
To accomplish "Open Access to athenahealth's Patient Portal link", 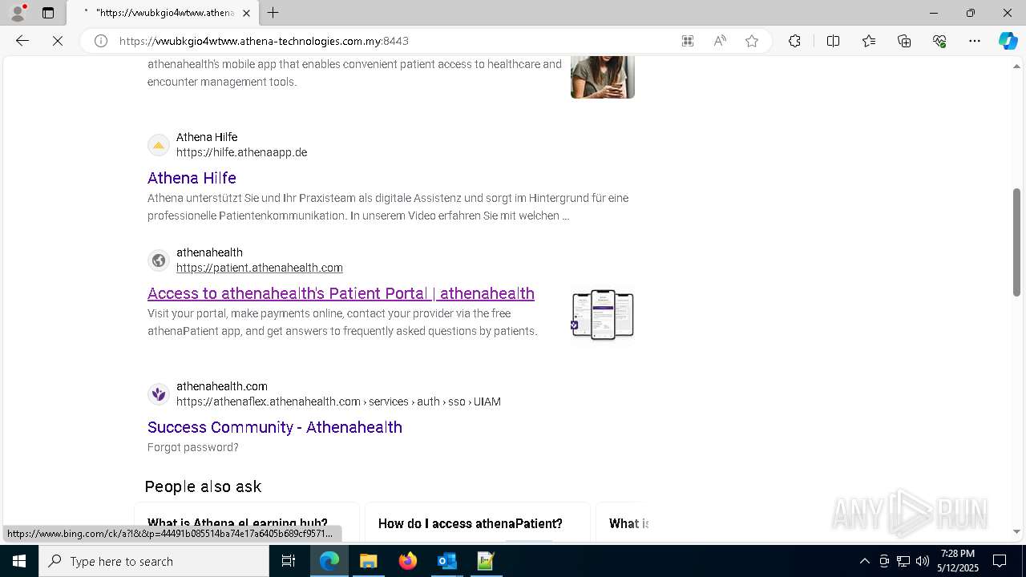I will click(341, 293).
